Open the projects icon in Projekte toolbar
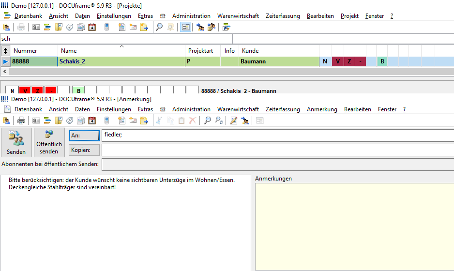454x271 pixels. [x=47, y=28]
